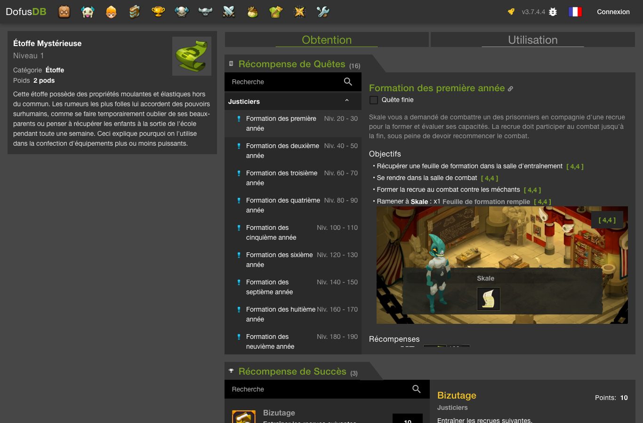Image resolution: width=643 pixels, height=423 pixels.
Task: Open the brown backpack icon in navbar
Action: (x=64, y=12)
